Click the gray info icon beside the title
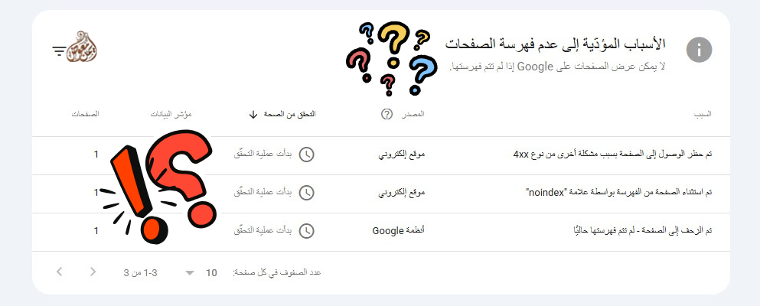This screenshot has width=760, height=306. click(x=699, y=50)
